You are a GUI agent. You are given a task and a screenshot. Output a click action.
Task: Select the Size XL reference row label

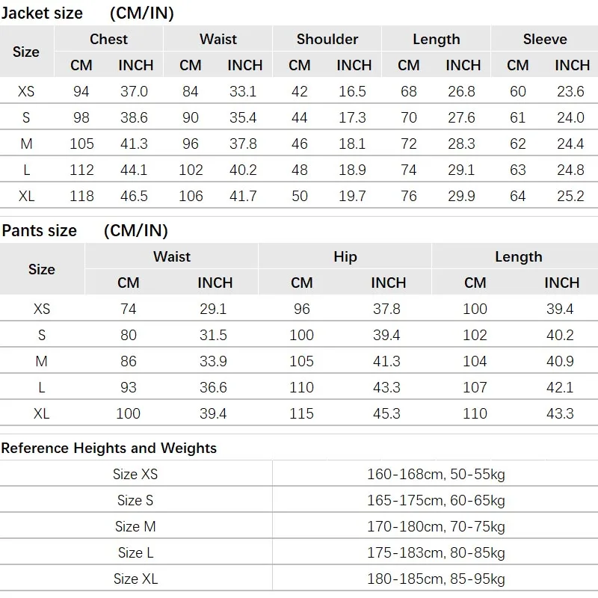coord(135,579)
